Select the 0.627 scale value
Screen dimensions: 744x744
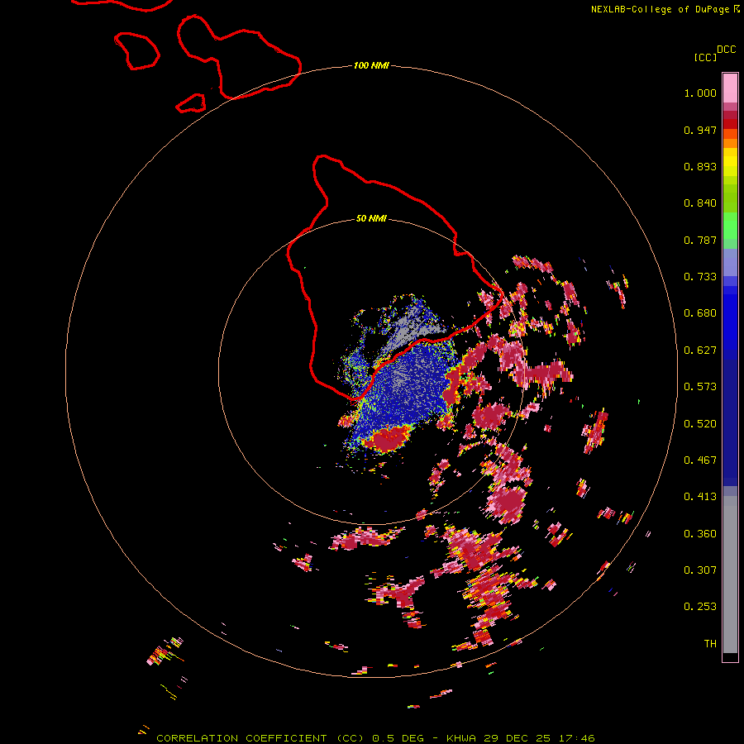pyautogui.click(x=700, y=351)
